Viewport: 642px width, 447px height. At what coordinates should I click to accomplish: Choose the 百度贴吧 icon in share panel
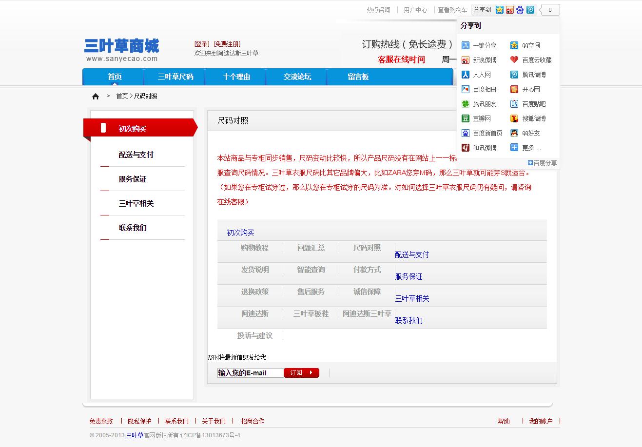(514, 104)
